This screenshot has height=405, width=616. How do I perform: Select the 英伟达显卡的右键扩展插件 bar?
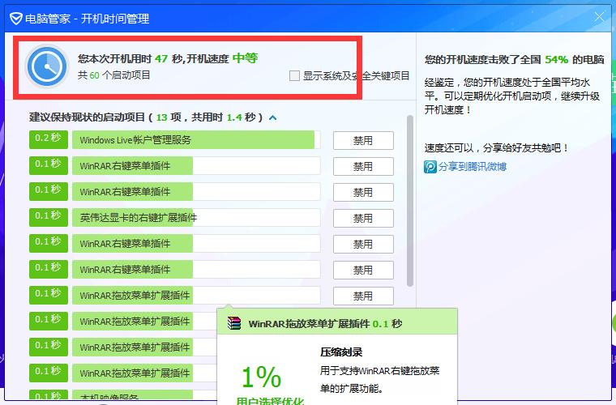point(196,218)
